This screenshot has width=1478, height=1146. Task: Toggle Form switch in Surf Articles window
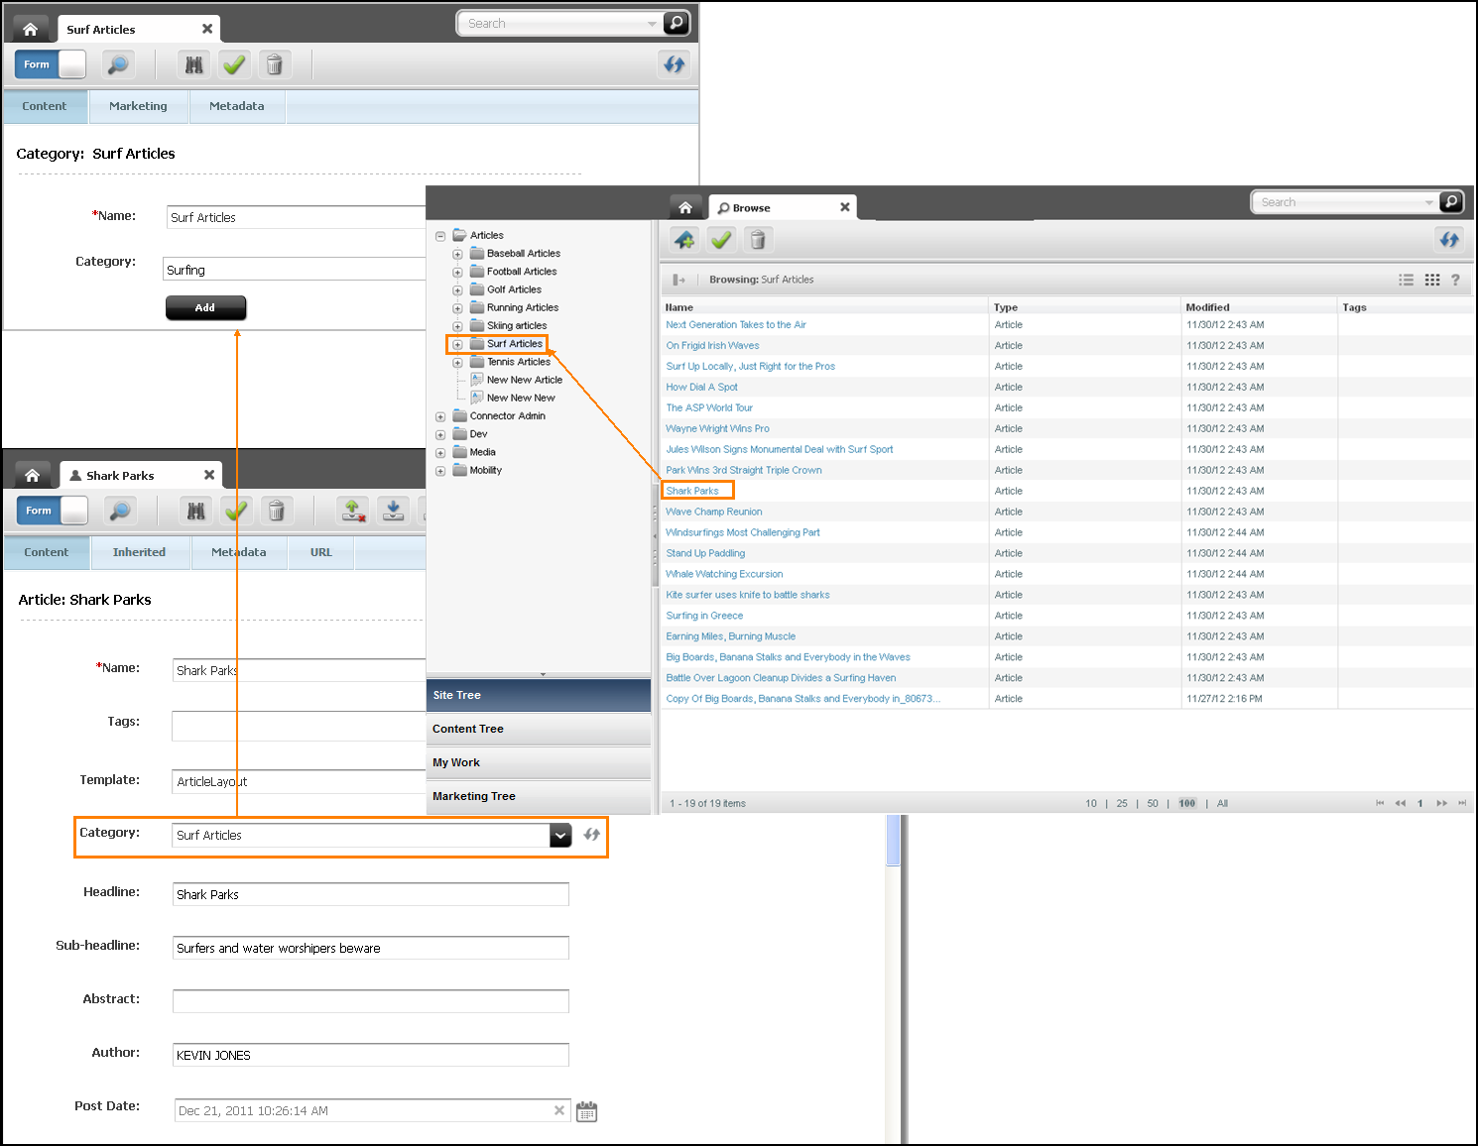tap(51, 64)
